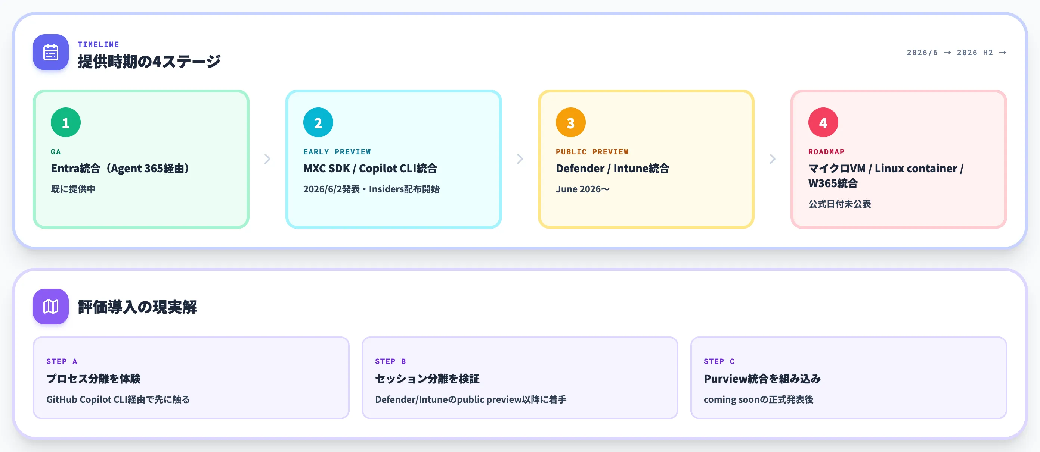This screenshot has height=452, width=1040.
Task: Select the マイクロVM / Linux container / W365統合 title
Action: click(x=886, y=176)
